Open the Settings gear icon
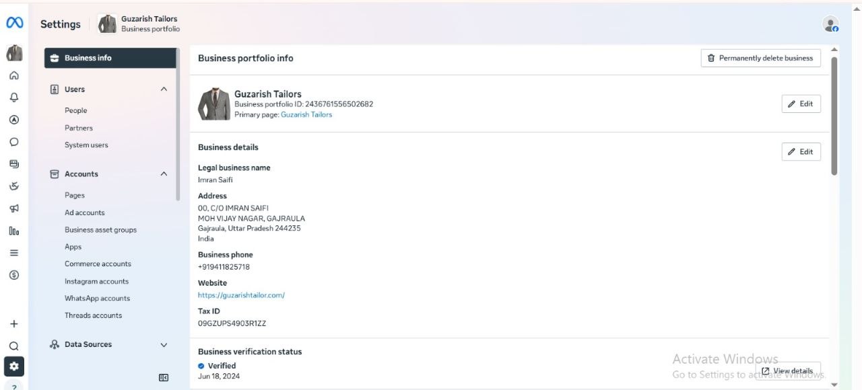862x390 pixels. [x=14, y=366]
